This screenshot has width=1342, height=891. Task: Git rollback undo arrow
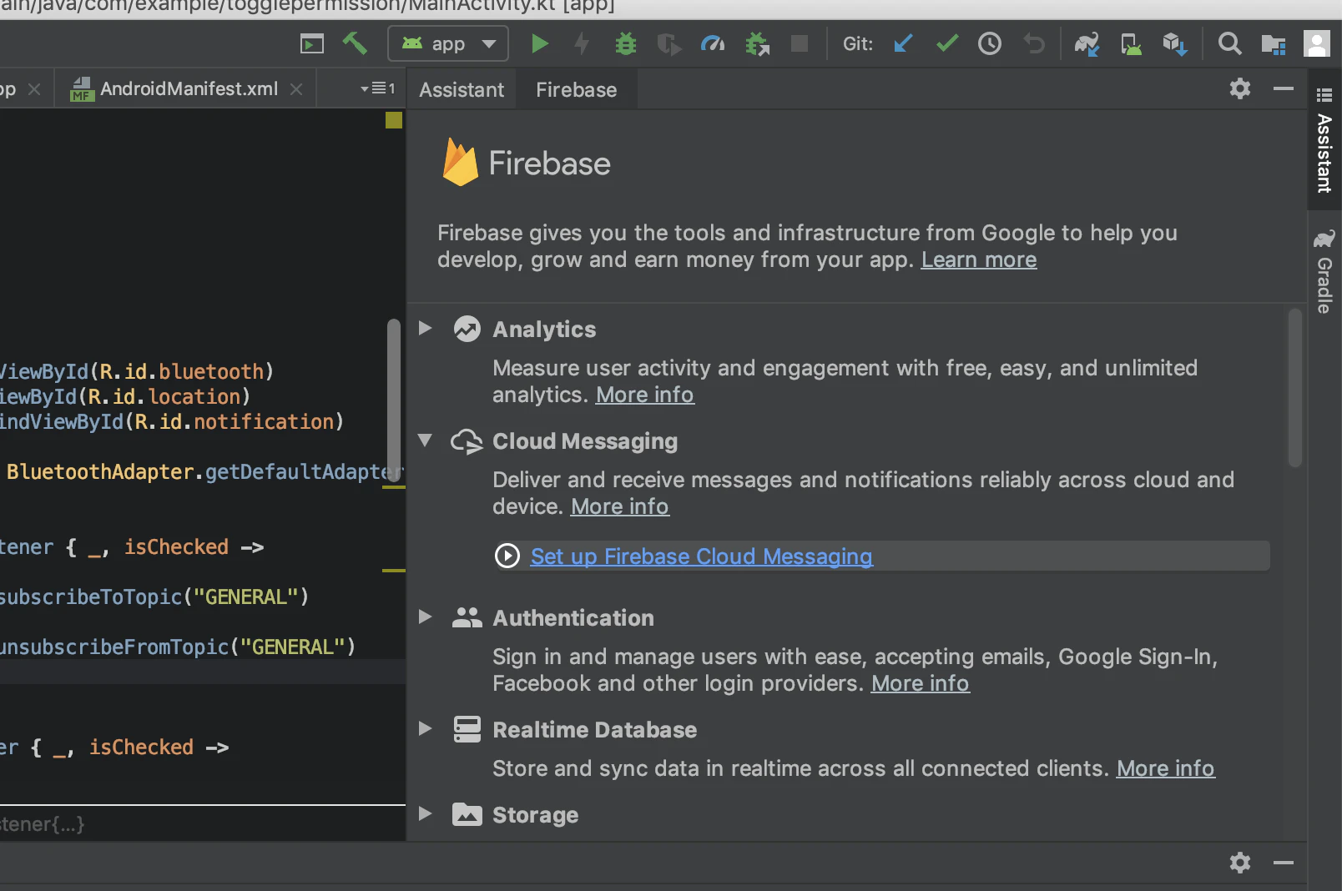(x=1034, y=43)
